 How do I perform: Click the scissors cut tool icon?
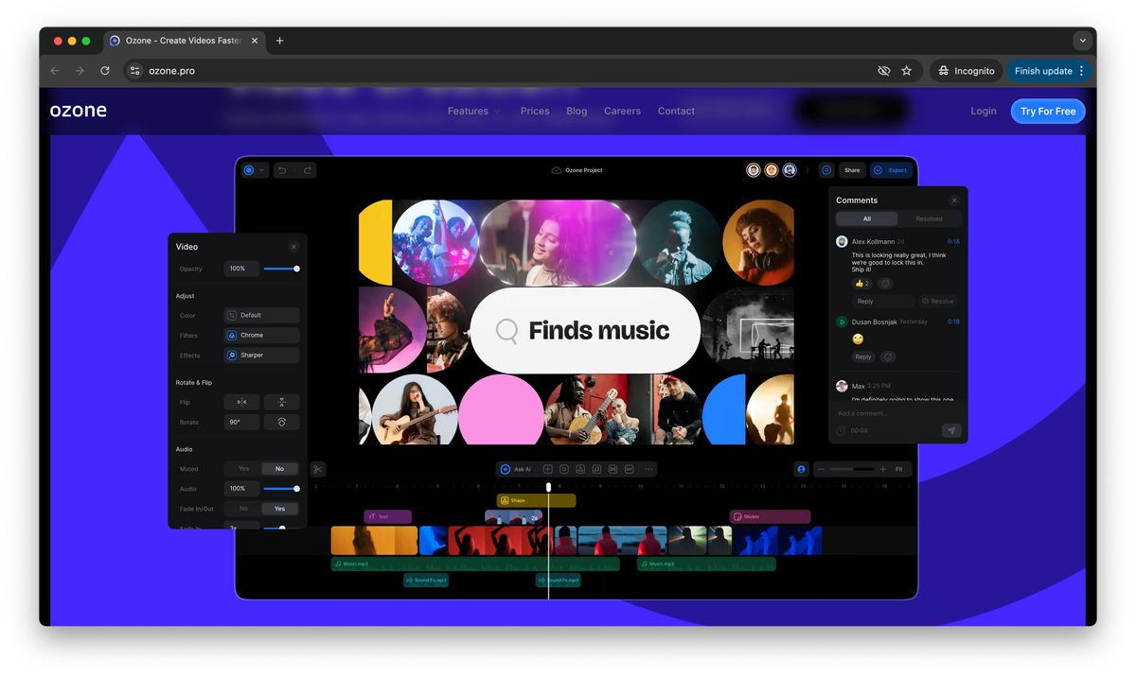[x=318, y=469]
